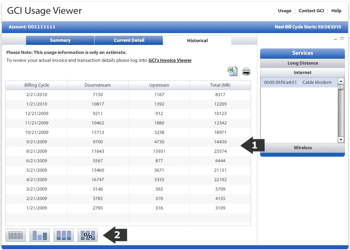The width and height of the screenshot is (350, 250).
Task: Click upstream value 5671
Action: click(159, 170)
